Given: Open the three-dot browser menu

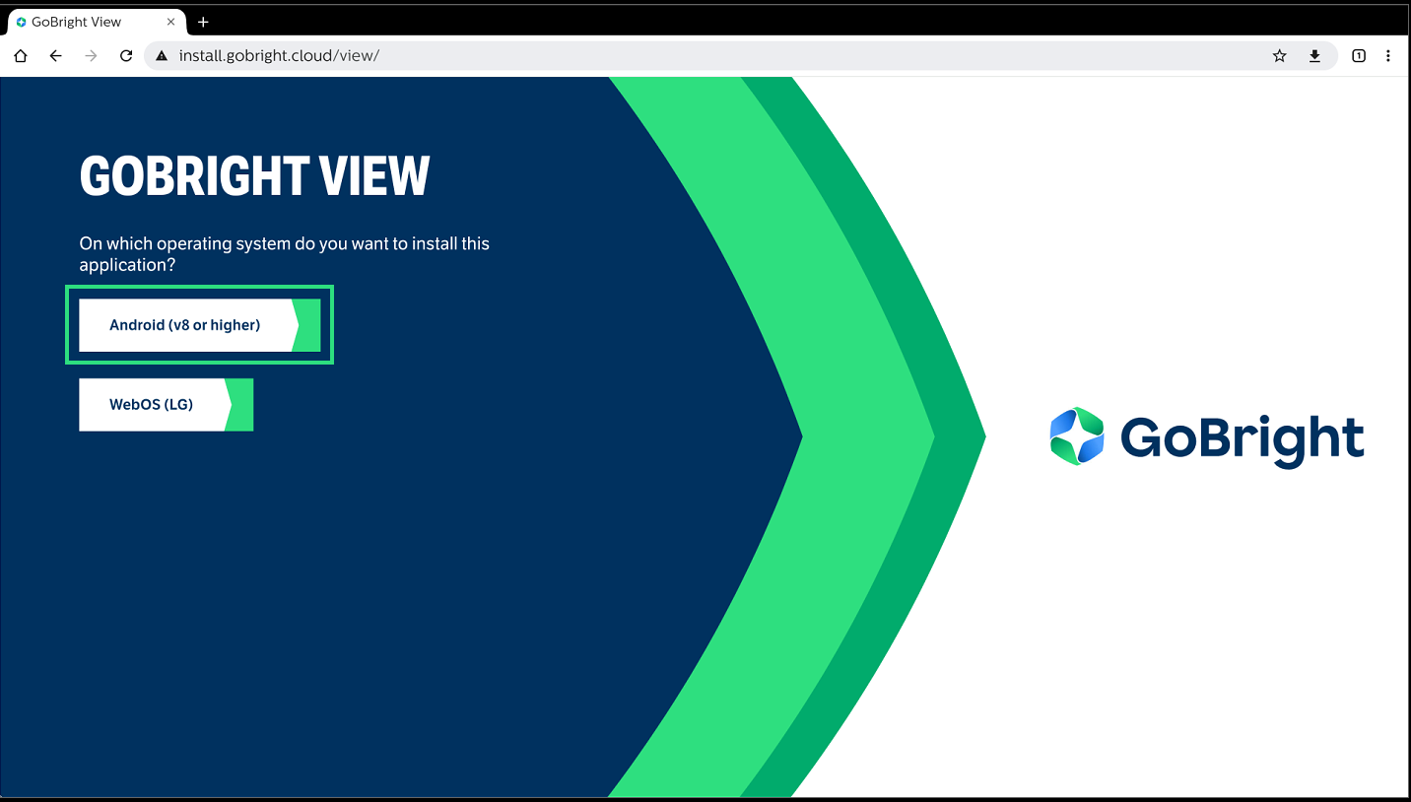Looking at the screenshot, I should [x=1388, y=56].
